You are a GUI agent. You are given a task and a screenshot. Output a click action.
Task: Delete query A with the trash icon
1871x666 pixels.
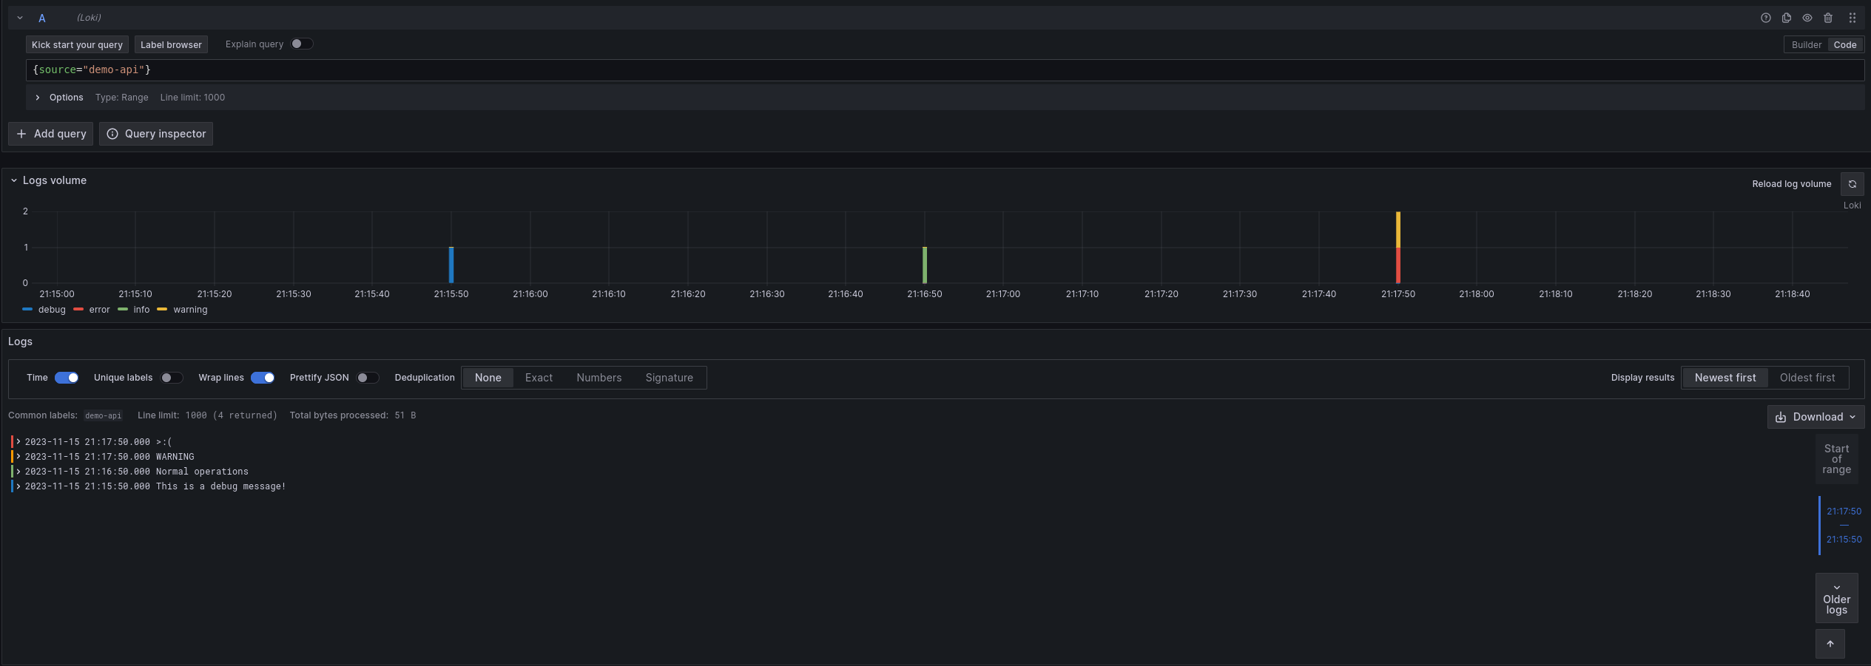1827,18
